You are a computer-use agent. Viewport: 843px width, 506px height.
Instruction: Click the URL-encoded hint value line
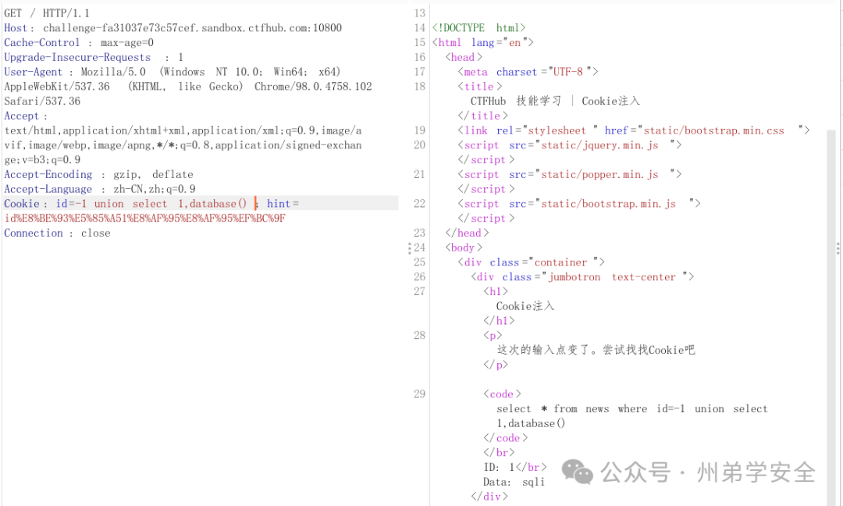(144, 218)
